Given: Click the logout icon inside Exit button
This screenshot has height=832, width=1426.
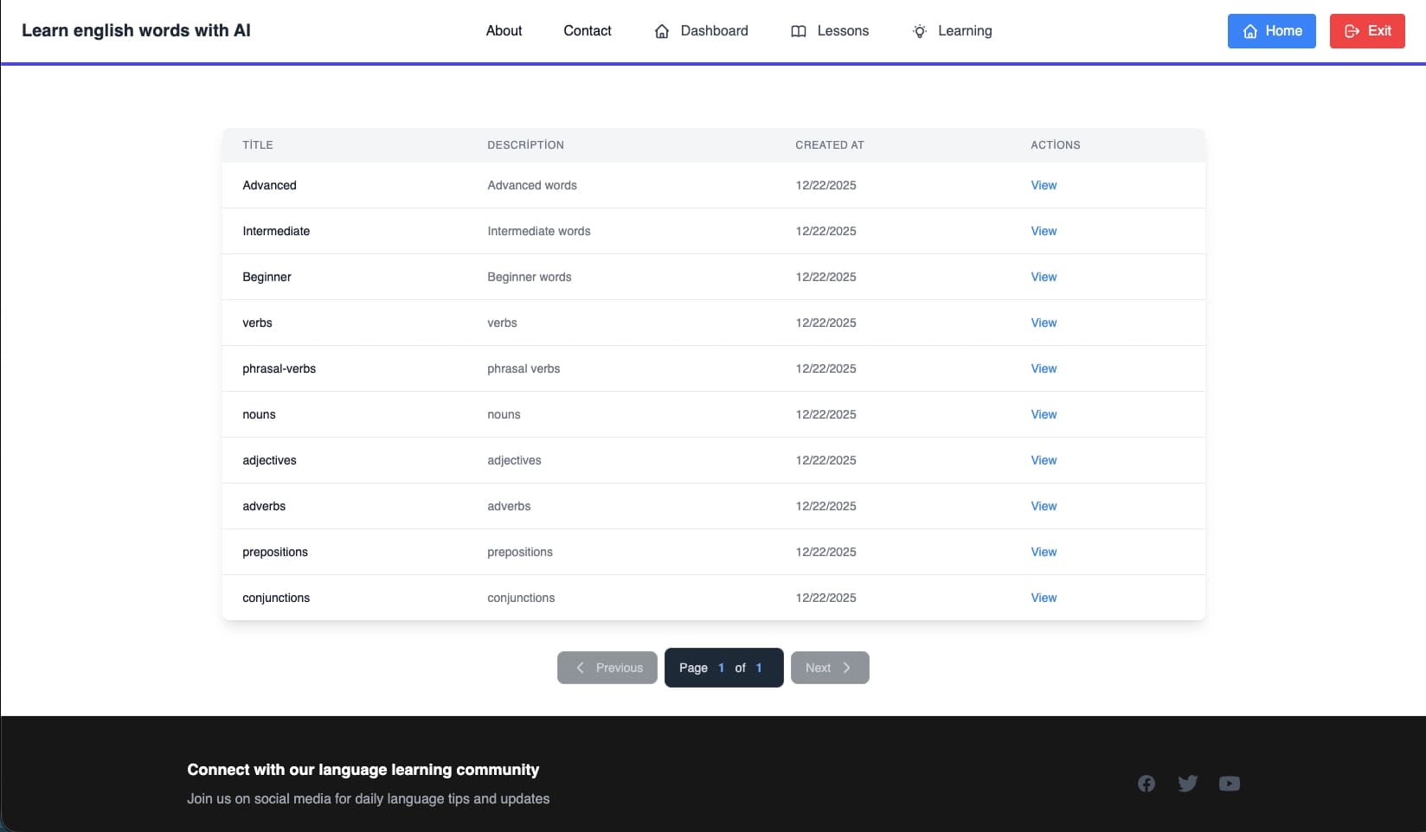Looking at the screenshot, I should tap(1350, 31).
